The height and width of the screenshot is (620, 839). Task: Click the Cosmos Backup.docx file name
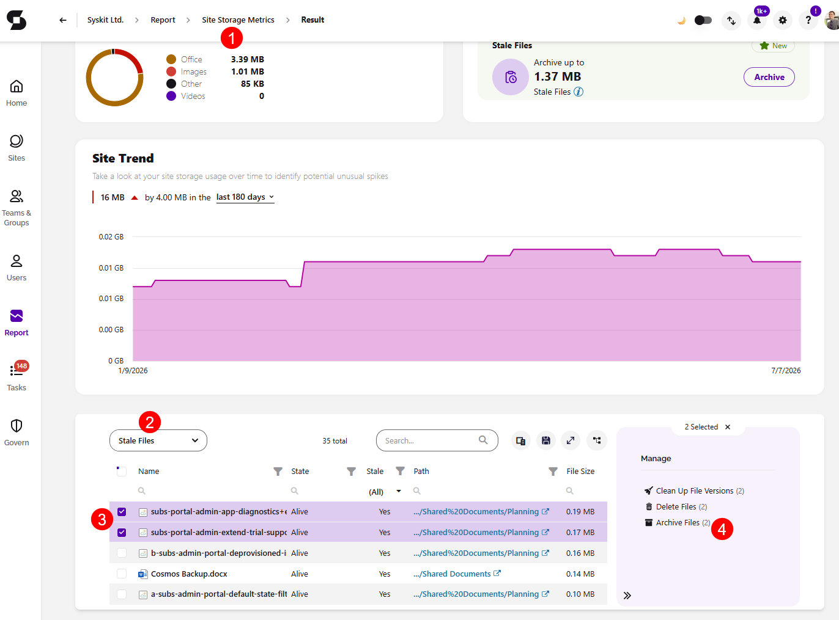coord(189,574)
